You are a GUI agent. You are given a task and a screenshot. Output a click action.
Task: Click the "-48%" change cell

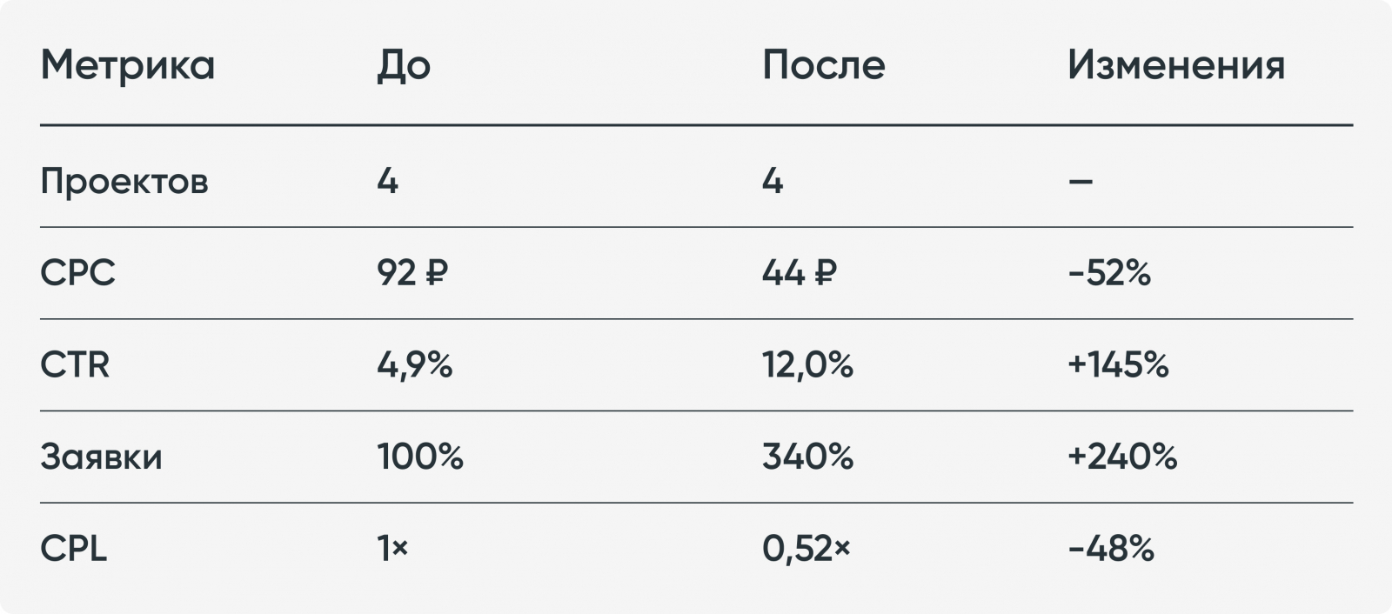pyautogui.click(x=1111, y=549)
